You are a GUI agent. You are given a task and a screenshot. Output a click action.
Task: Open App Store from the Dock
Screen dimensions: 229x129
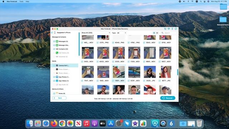[x=111, y=124]
